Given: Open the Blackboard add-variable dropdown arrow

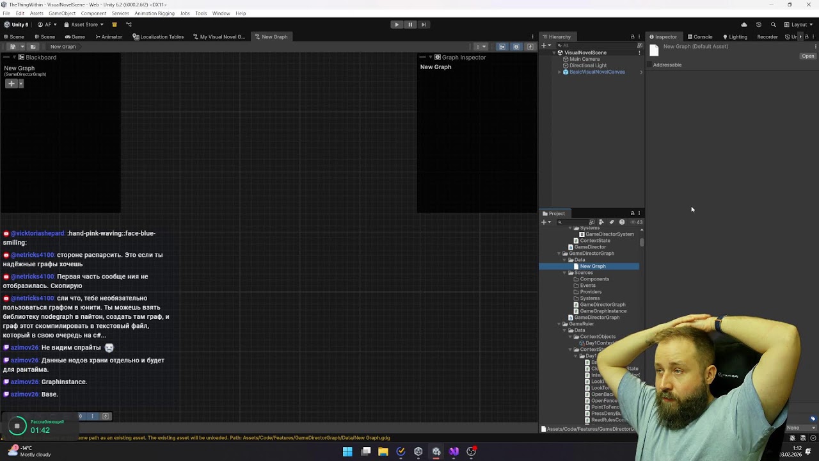Looking at the screenshot, I should click(x=20, y=83).
